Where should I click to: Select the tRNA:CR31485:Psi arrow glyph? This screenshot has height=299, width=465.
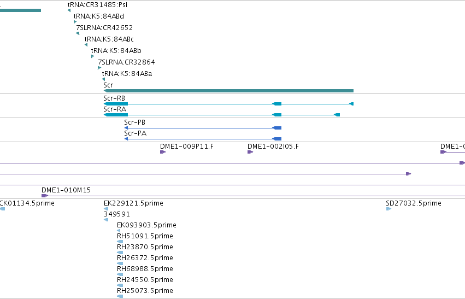69,10
